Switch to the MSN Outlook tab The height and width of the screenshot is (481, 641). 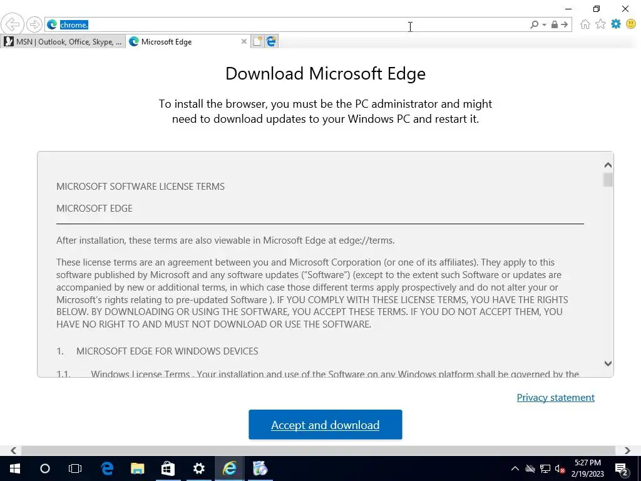pos(63,42)
